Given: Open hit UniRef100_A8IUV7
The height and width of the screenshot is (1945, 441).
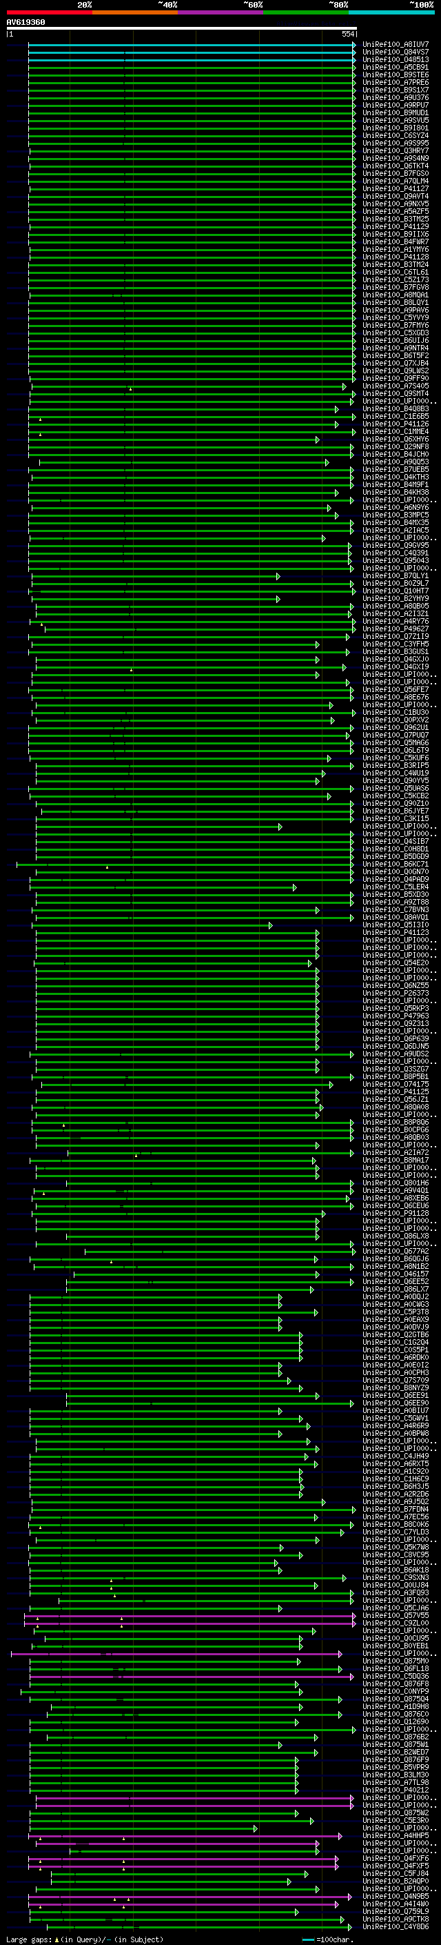Looking at the screenshot, I should coord(395,45).
